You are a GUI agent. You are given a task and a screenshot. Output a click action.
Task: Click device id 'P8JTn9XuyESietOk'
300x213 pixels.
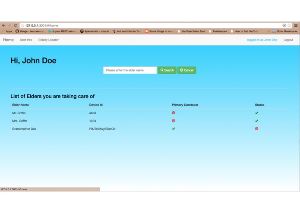102,129
